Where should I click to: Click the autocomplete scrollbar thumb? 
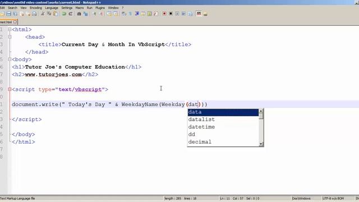pos(261,116)
